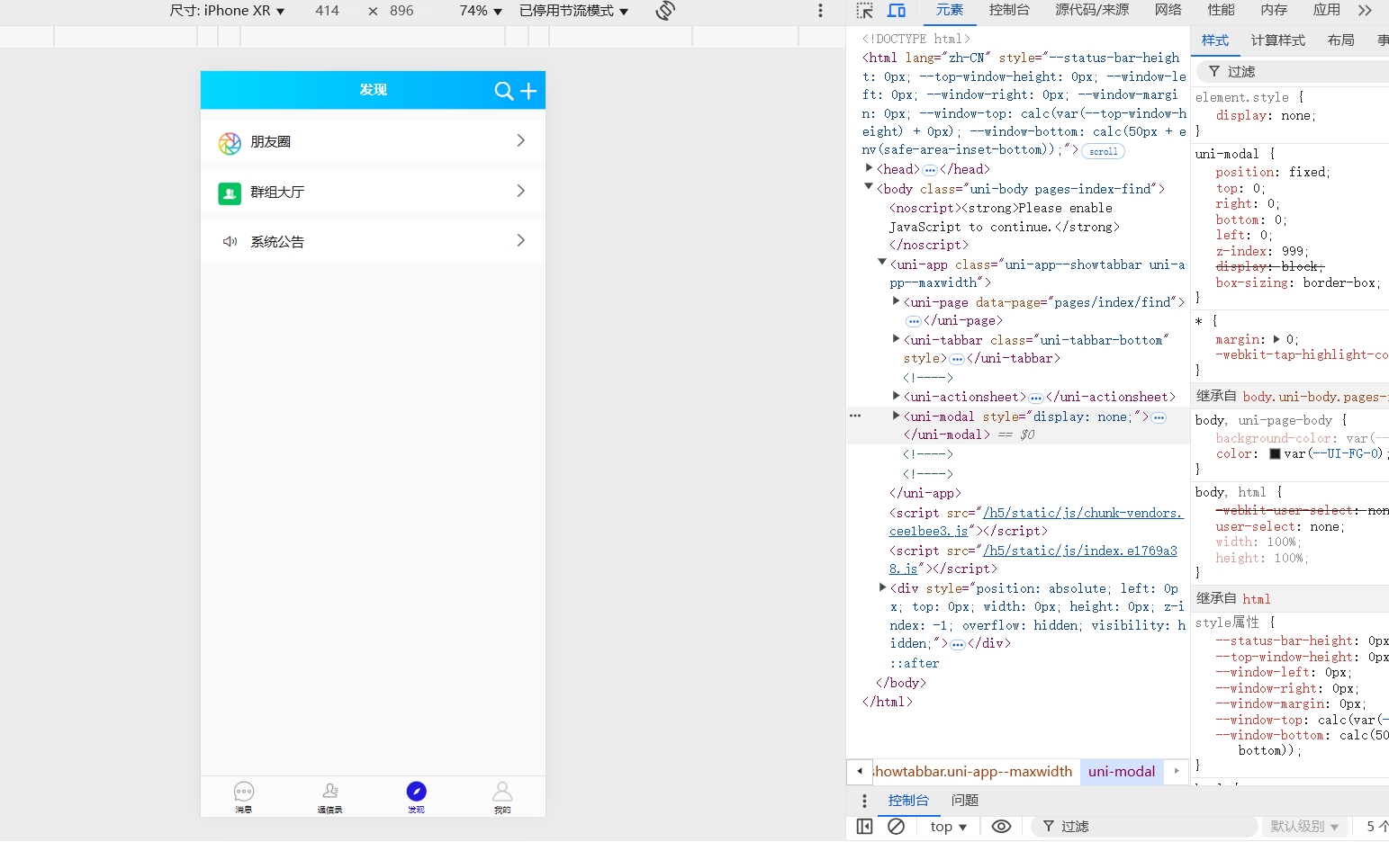Open the 74% zoom dropdown
1389x842 pixels.
pos(481,11)
